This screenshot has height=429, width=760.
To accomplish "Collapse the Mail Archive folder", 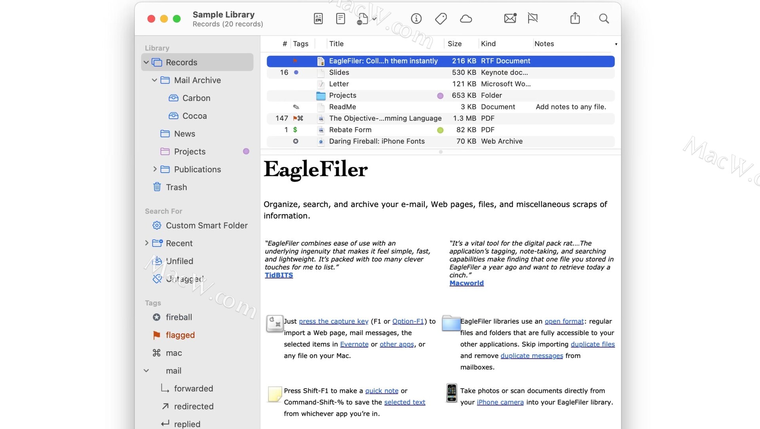I will pos(154,80).
